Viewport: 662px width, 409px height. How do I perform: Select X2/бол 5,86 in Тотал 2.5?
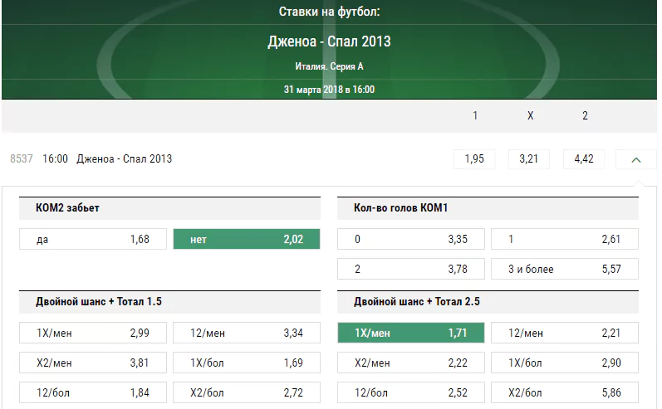(x=565, y=392)
